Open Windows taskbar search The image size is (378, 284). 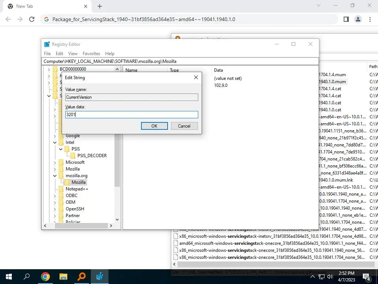pos(27,277)
